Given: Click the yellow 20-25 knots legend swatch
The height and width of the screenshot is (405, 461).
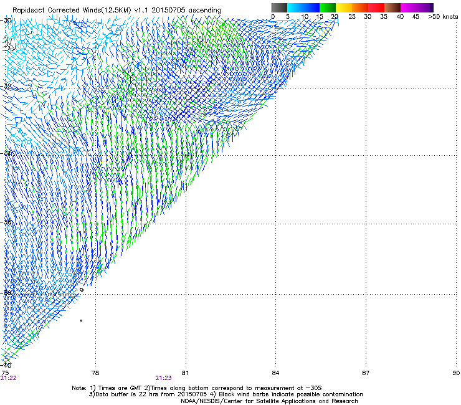Looking at the screenshot, I should tap(344, 7).
